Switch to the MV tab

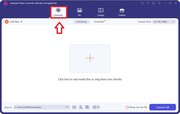point(79,12)
